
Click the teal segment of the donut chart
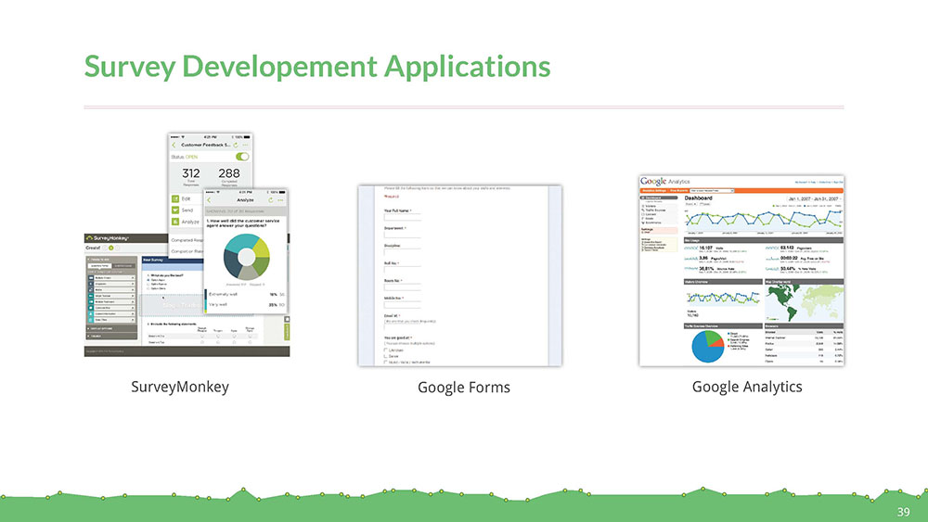(241, 243)
